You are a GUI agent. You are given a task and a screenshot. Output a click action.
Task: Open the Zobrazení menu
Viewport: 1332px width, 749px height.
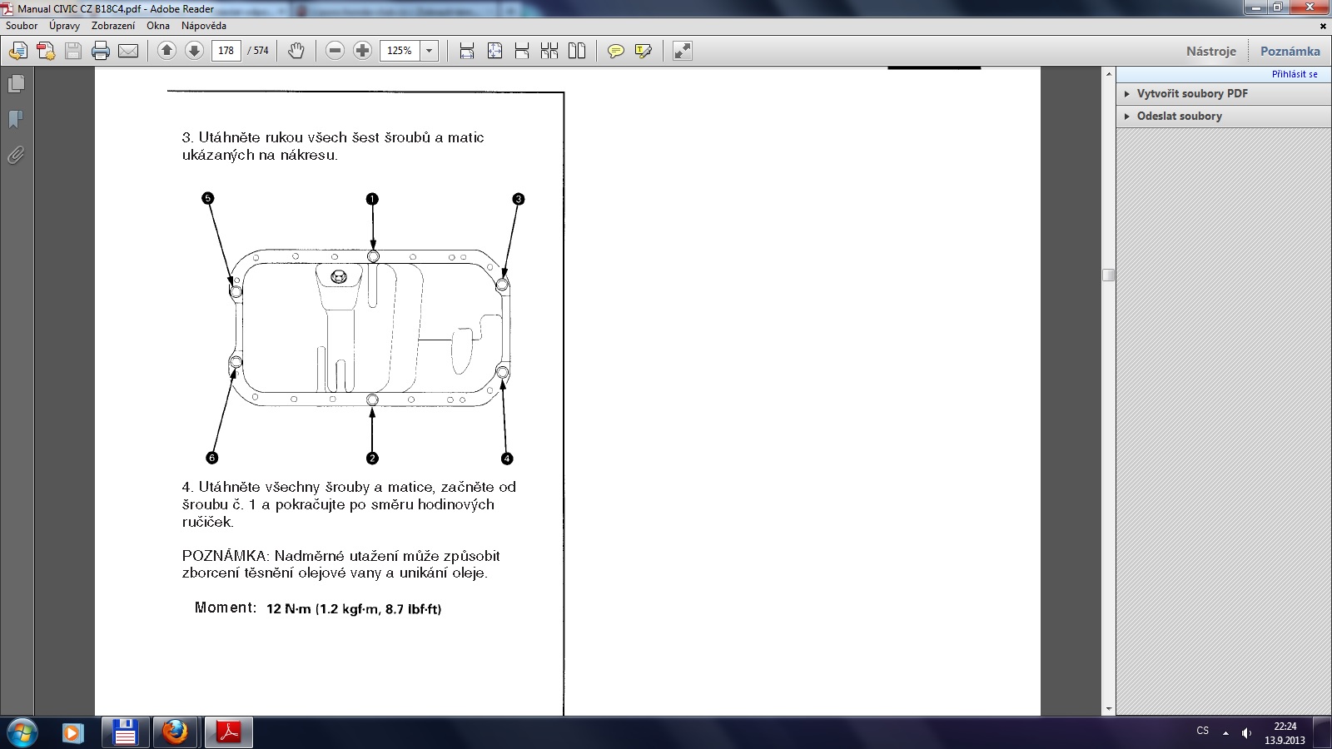tap(113, 26)
